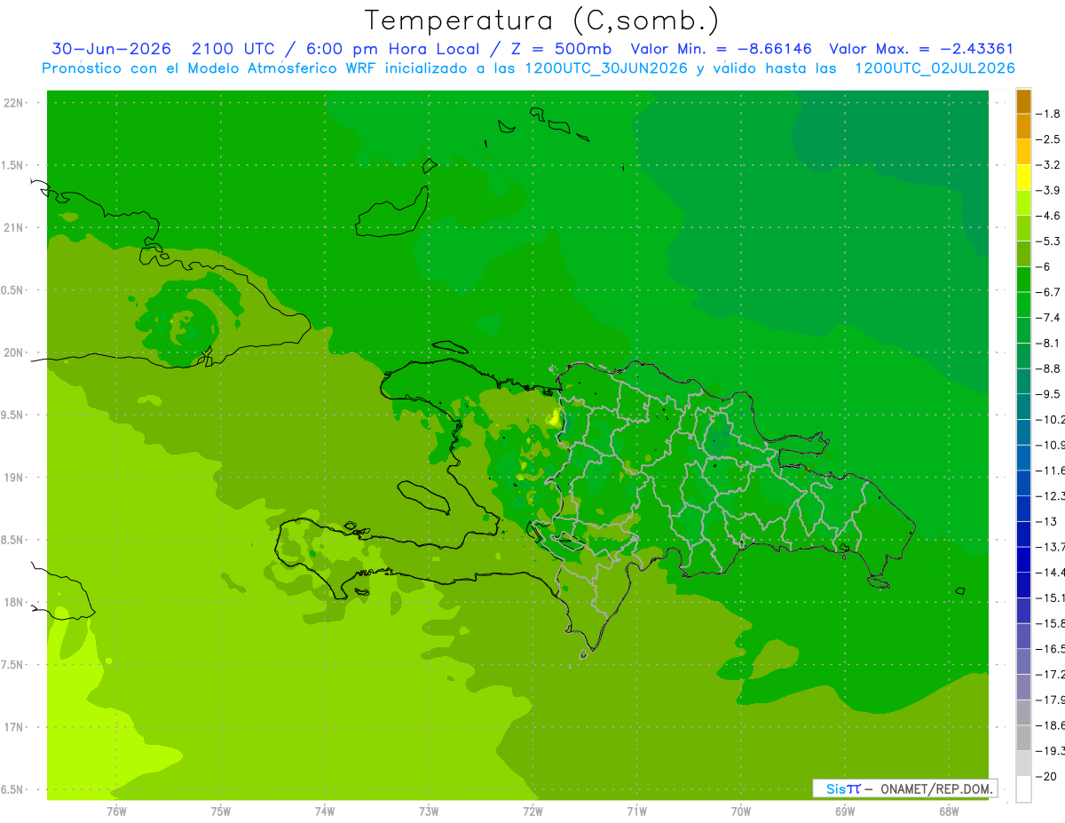Click the "70W" longitude axis label
Viewport: 1065px width, 823px height.
pos(741,811)
